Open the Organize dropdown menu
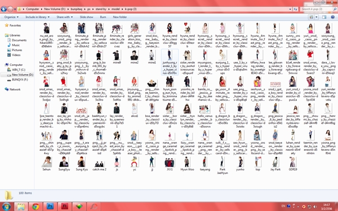 [11, 17]
